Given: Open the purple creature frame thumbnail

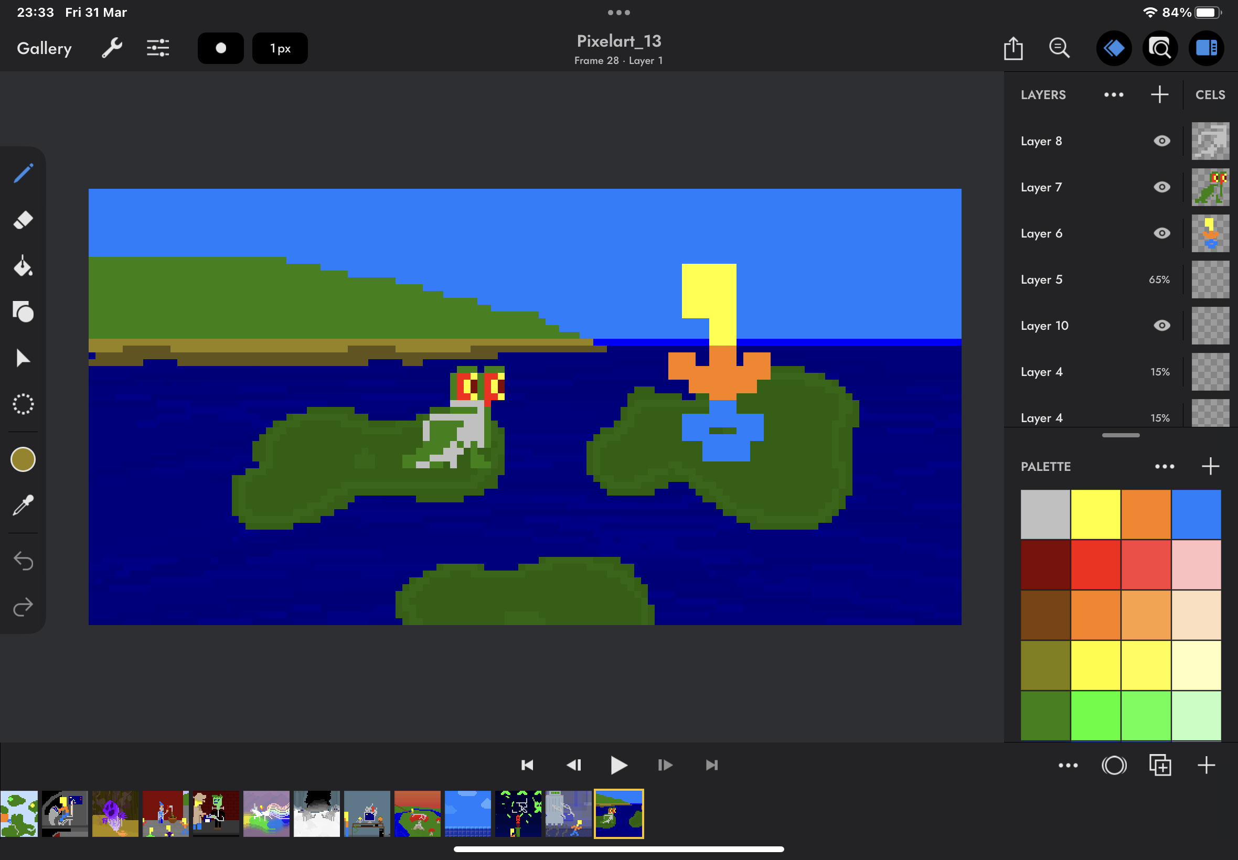Looking at the screenshot, I should point(115,814).
